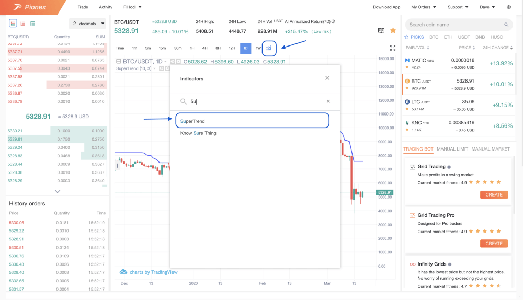This screenshot has height=300, width=523.
Task: Collapse the BTC/USDT chart legend
Action: (x=118, y=61)
